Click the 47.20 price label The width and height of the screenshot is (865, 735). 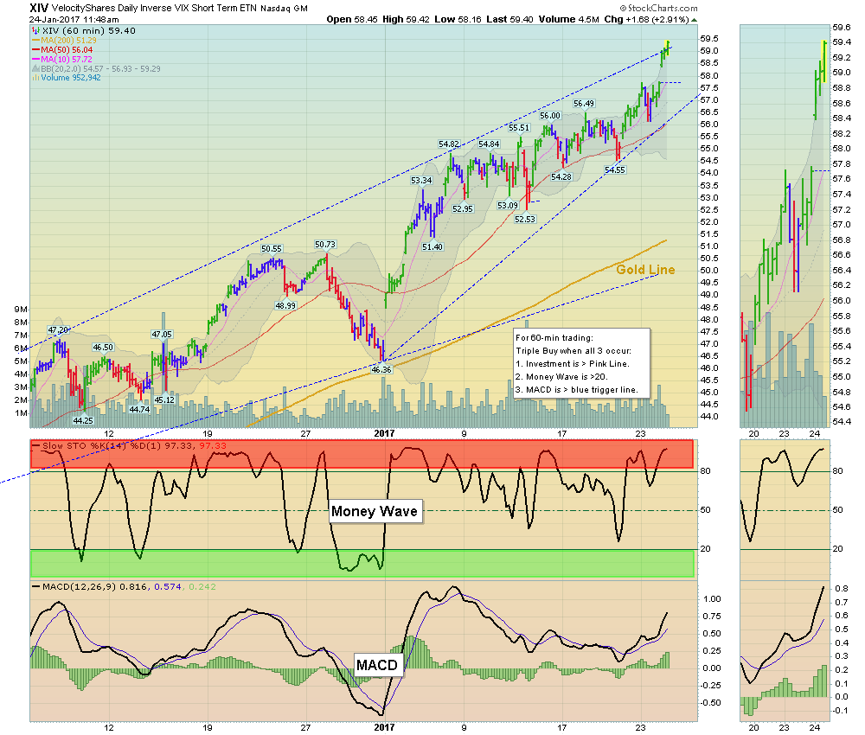point(58,330)
